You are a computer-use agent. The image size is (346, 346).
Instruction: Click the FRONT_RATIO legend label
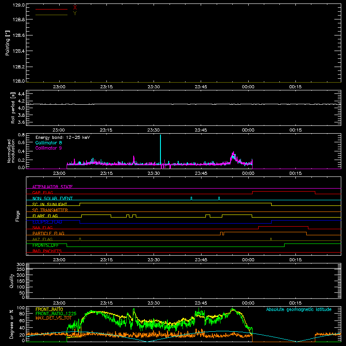coord(49,309)
